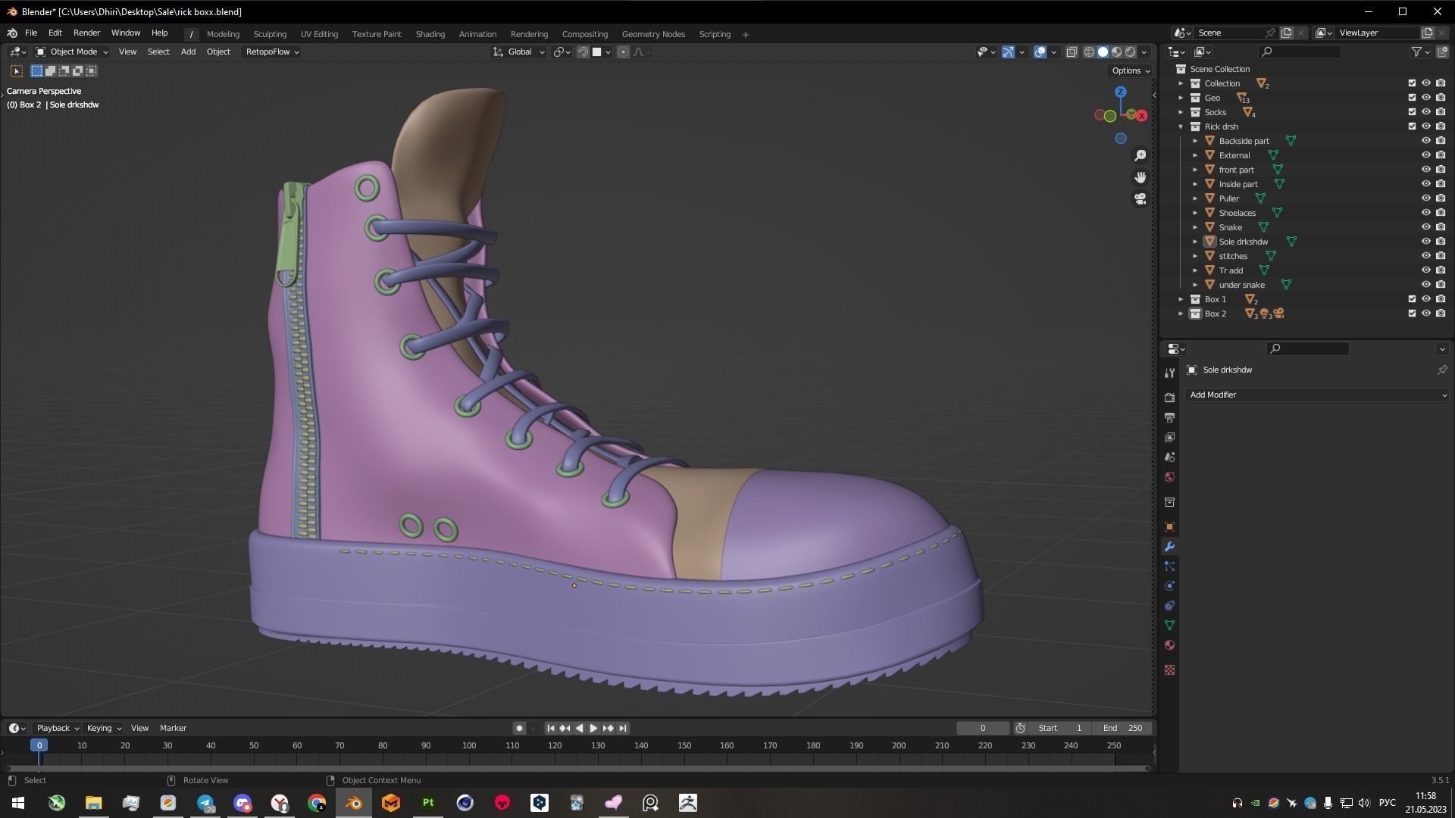Image resolution: width=1455 pixels, height=818 pixels.
Task: Open the Output properties printer icon
Action: (x=1169, y=417)
